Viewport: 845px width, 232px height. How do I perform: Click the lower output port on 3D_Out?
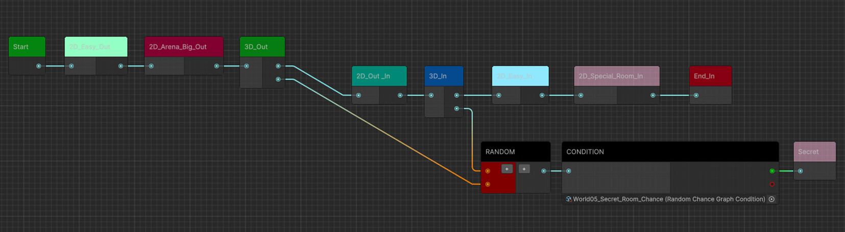(278, 79)
